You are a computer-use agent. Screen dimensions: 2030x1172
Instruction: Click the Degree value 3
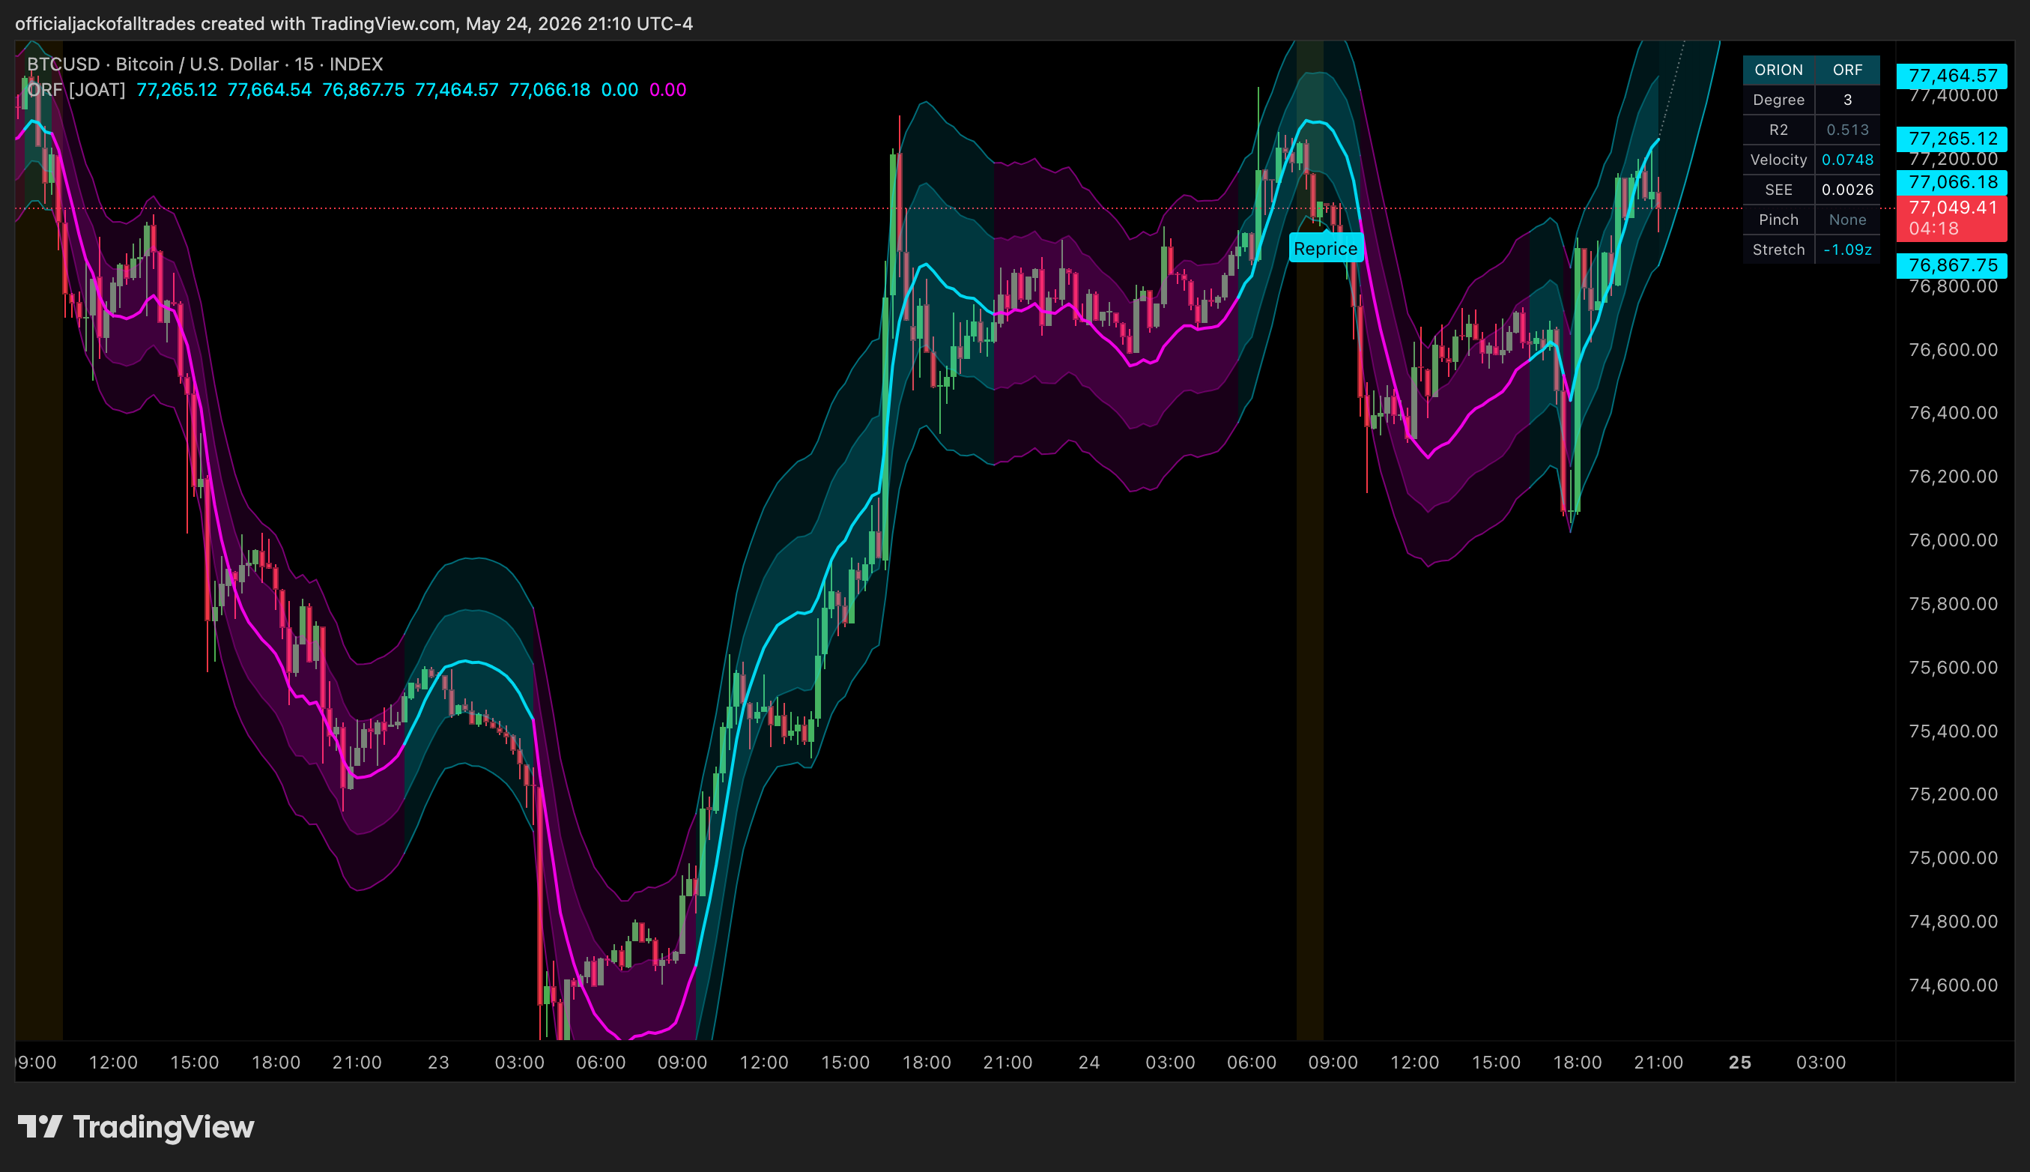click(1847, 100)
